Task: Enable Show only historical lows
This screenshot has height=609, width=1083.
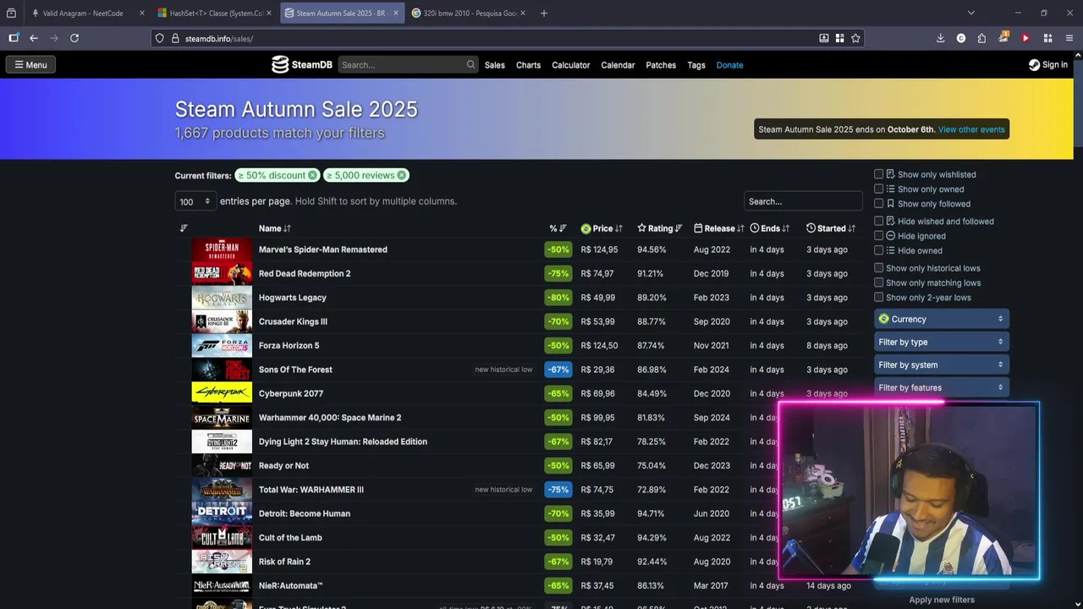Action: coord(878,268)
